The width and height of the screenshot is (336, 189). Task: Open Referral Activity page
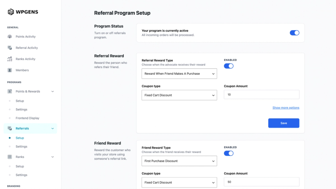click(x=27, y=48)
